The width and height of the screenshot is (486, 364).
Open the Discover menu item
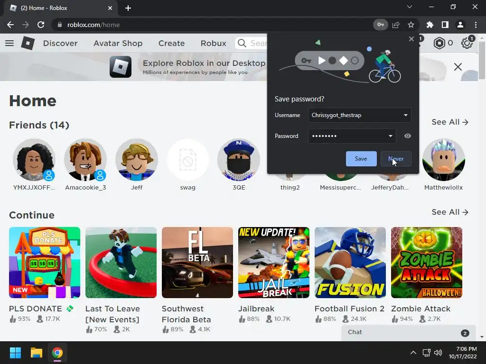[60, 43]
